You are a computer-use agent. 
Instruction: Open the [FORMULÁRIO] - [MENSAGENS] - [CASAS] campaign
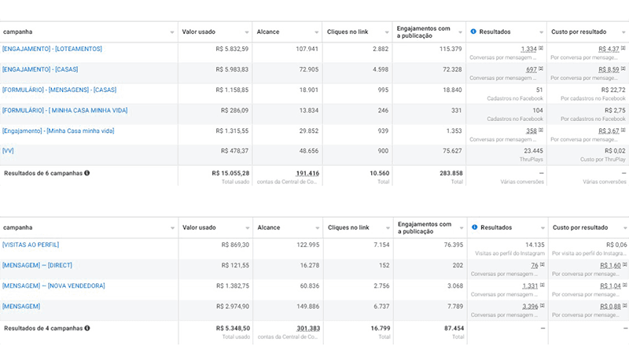59,90
